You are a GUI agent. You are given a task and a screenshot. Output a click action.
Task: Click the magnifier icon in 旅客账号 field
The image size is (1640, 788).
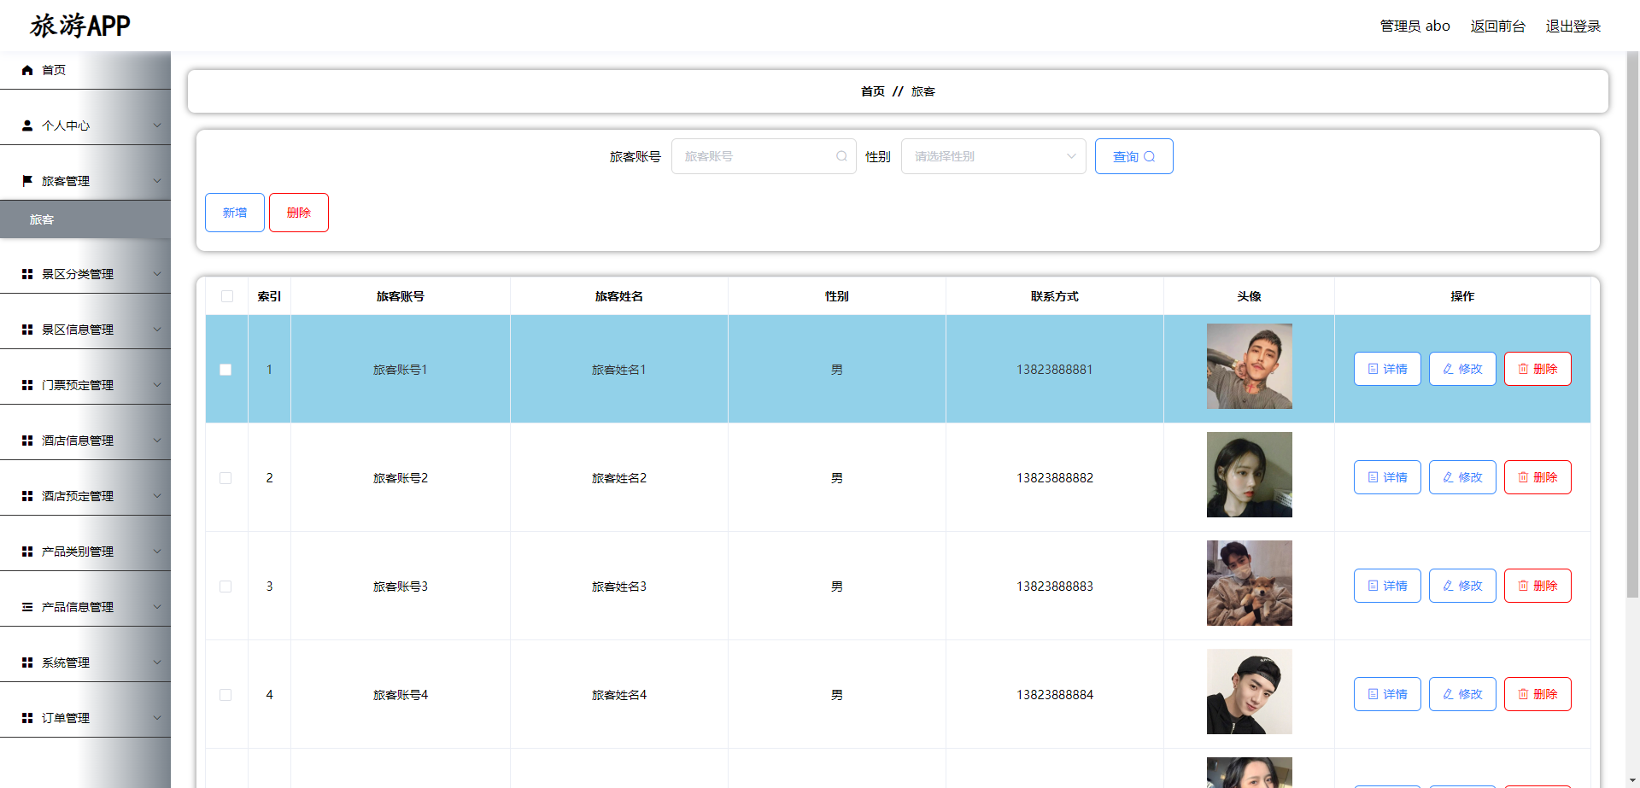(x=841, y=156)
